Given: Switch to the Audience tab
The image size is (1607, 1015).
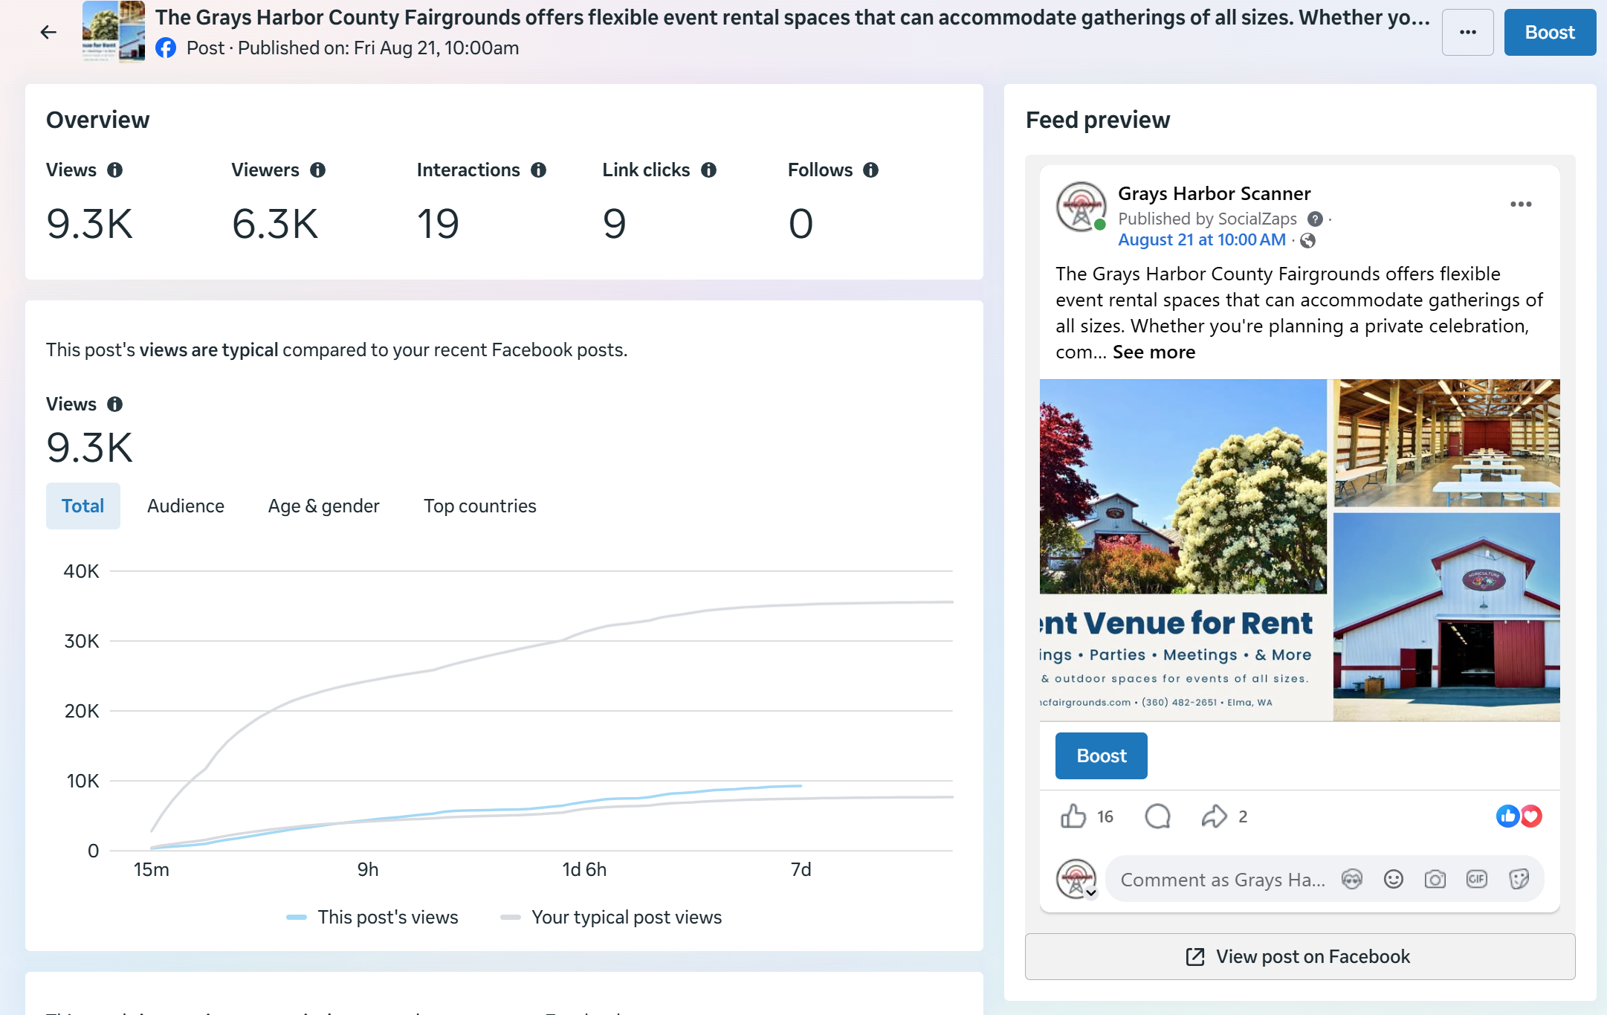Looking at the screenshot, I should coord(186,506).
